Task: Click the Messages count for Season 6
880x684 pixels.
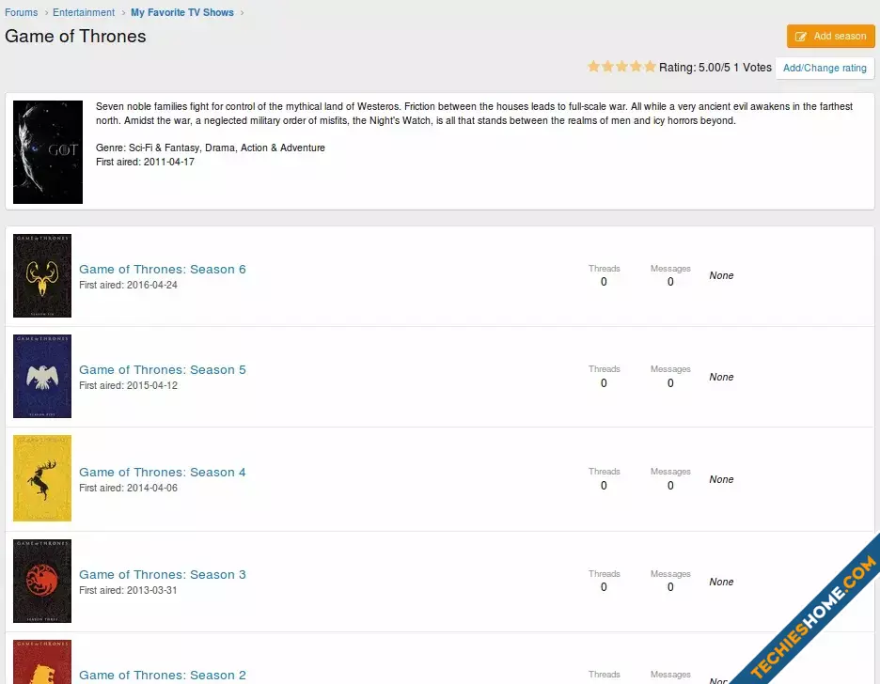Action: (x=670, y=282)
